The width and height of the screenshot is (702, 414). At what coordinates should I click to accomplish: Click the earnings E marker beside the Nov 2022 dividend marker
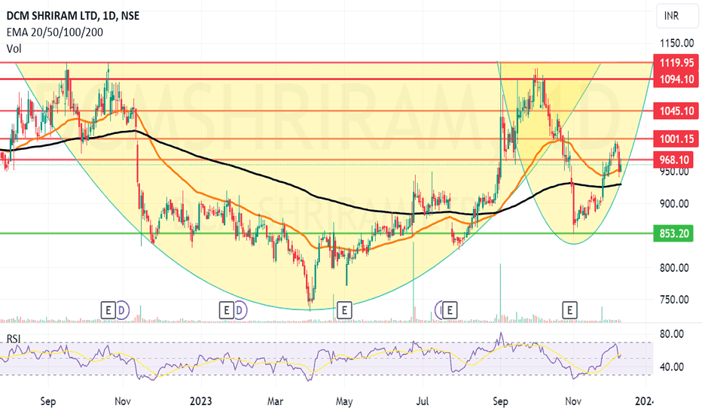tap(108, 309)
